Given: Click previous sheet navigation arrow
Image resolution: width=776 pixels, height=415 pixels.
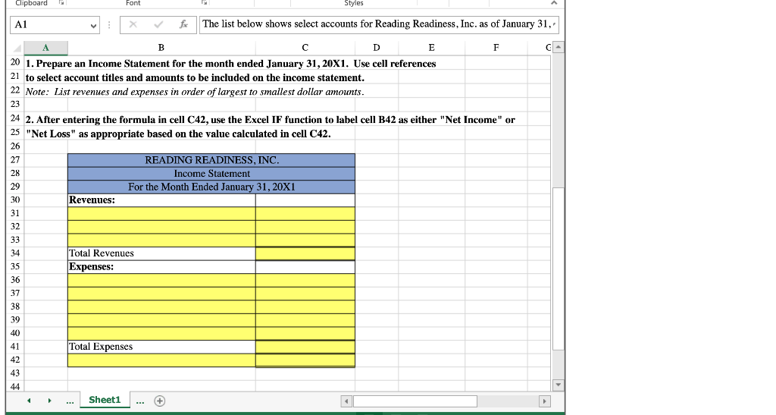Looking at the screenshot, I should coord(30,401).
